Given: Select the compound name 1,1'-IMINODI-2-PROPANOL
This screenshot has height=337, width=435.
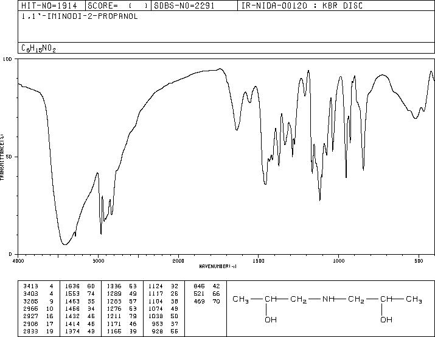Looking at the screenshot, I should tap(80, 16).
